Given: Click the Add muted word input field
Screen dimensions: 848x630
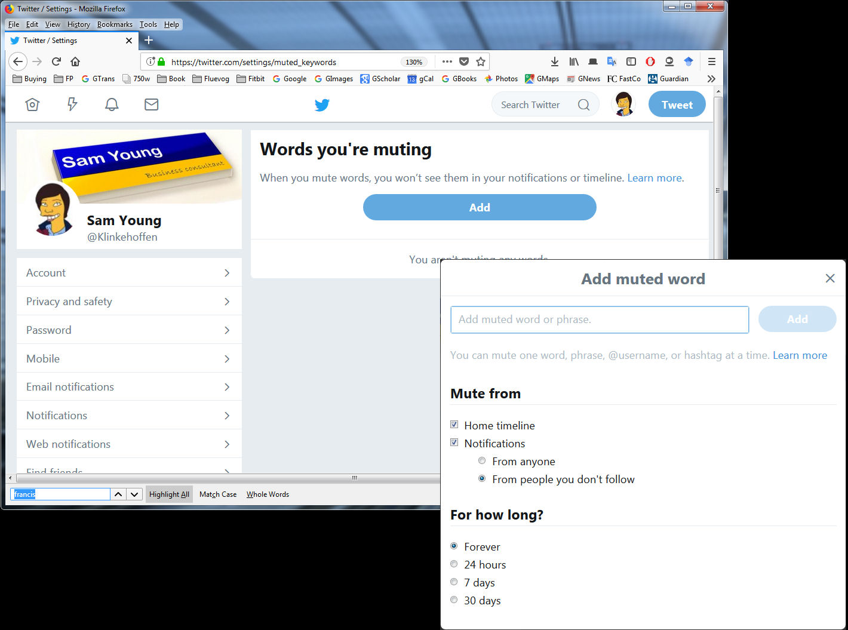Looking at the screenshot, I should point(599,319).
